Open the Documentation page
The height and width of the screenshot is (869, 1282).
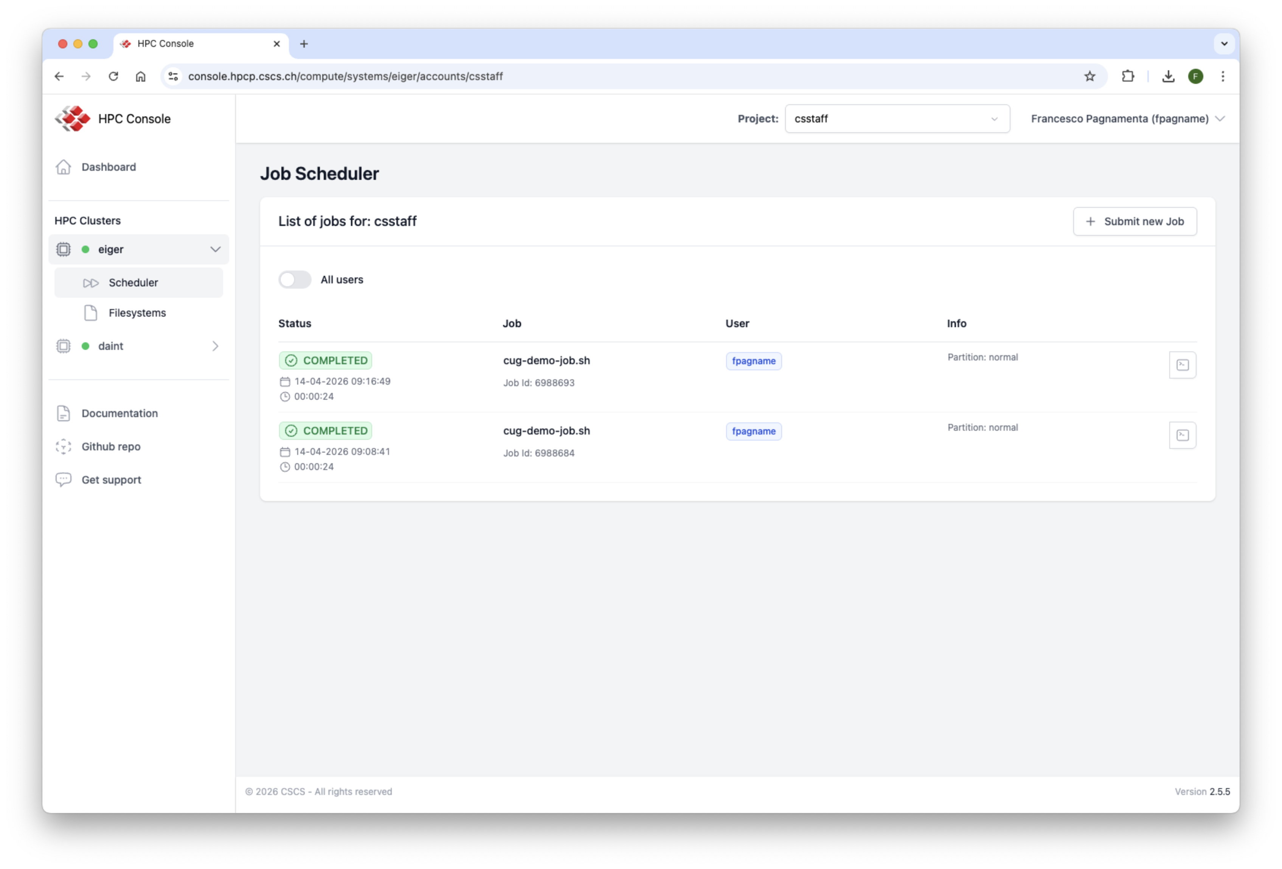[x=119, y=413]
